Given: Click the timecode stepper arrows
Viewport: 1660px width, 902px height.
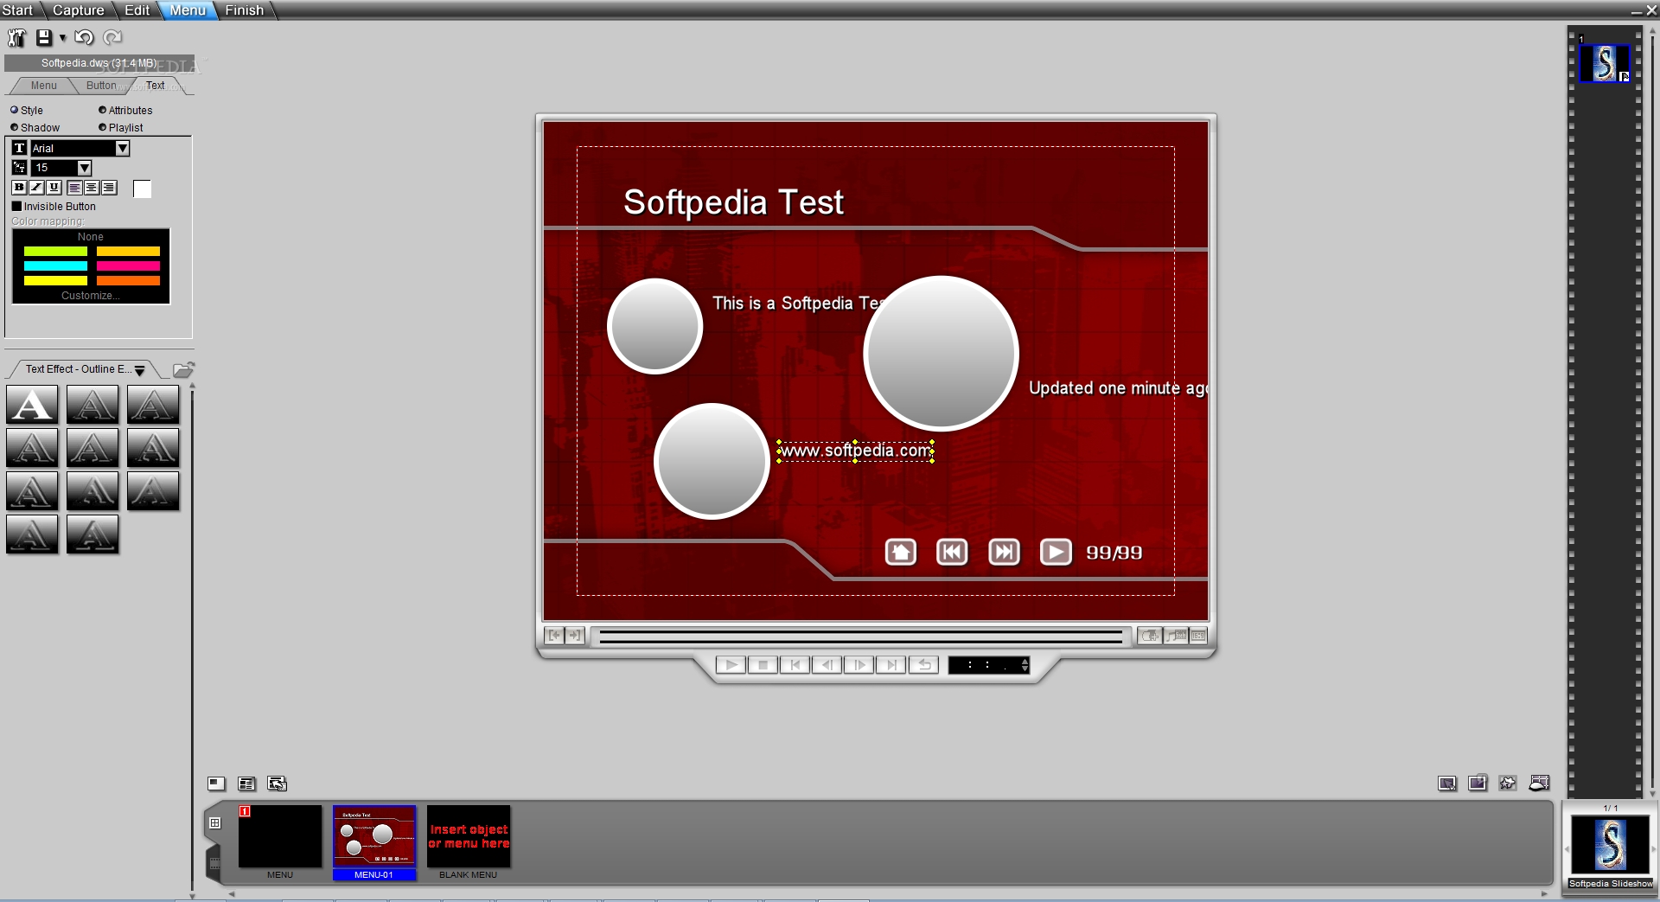Looking at the screenshot, I should 1025,665.
